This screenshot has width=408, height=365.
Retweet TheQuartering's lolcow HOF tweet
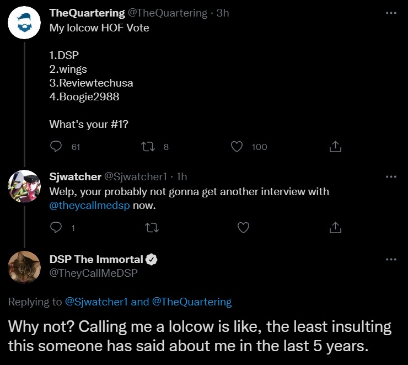pyautogui.click(x=148, y=147)
